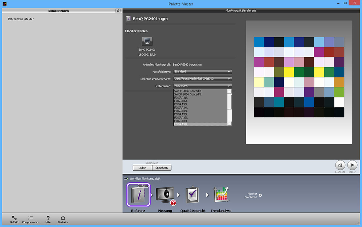
Task: Click the BenQ PG2401-ugra.icm profile text
Action: (x=187, y=65)
